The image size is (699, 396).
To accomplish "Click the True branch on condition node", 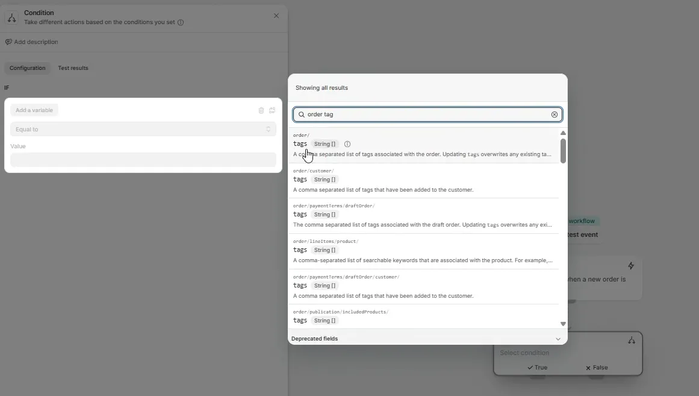I will point(538,368).
